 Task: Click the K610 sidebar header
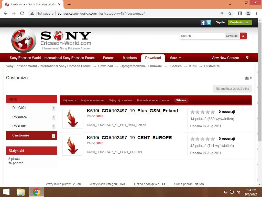click(x=32, y=99)
